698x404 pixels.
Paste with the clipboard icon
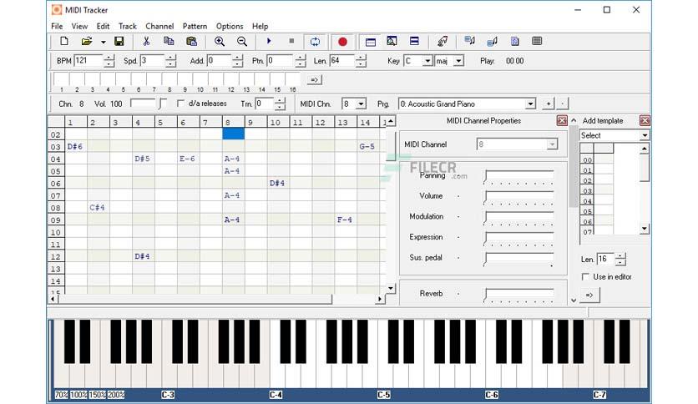click(x=191, y=42)
